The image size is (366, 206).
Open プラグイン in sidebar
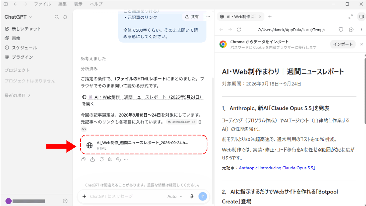[x=19, y=57]
